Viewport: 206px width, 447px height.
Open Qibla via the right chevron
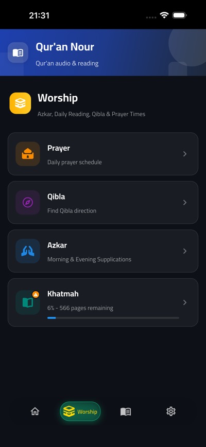point(185,202)
